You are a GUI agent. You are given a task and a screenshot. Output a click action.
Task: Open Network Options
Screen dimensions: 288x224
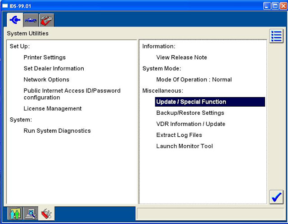tap(46, 80)
